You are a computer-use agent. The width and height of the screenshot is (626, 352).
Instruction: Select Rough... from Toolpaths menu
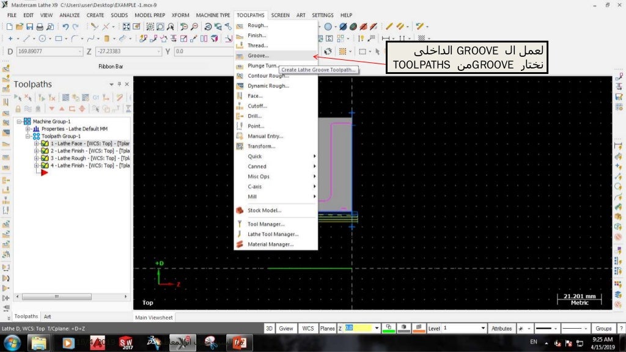276,25
